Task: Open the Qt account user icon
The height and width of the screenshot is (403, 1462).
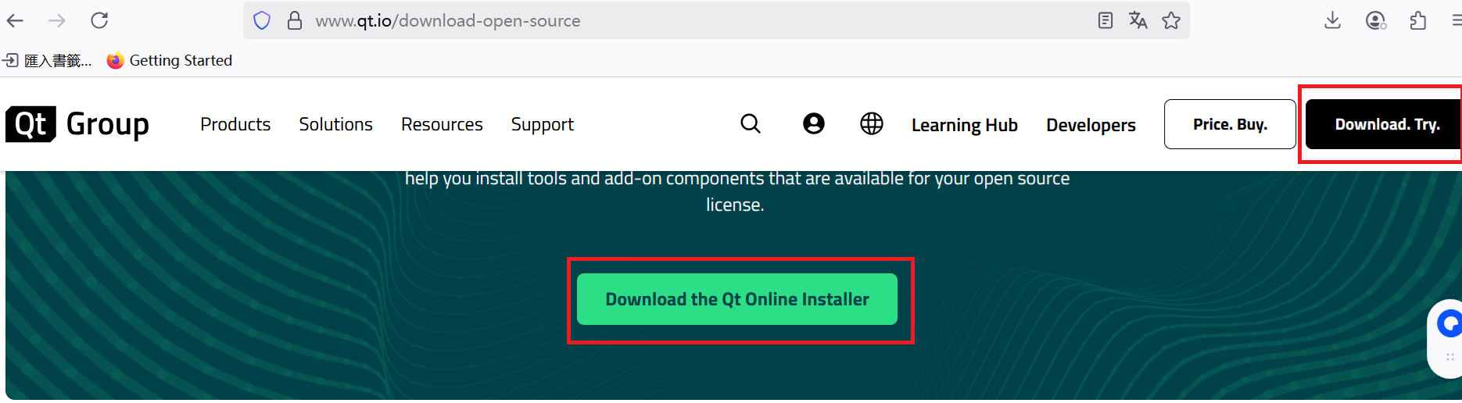Action: pos(814,123)
